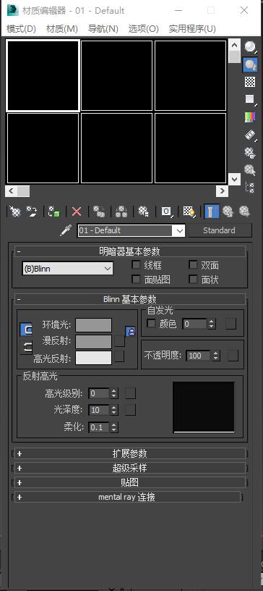Screen dimensions: 263x591
Task: Click the 漫反射 map button
Action: click(x=120, y=341)
